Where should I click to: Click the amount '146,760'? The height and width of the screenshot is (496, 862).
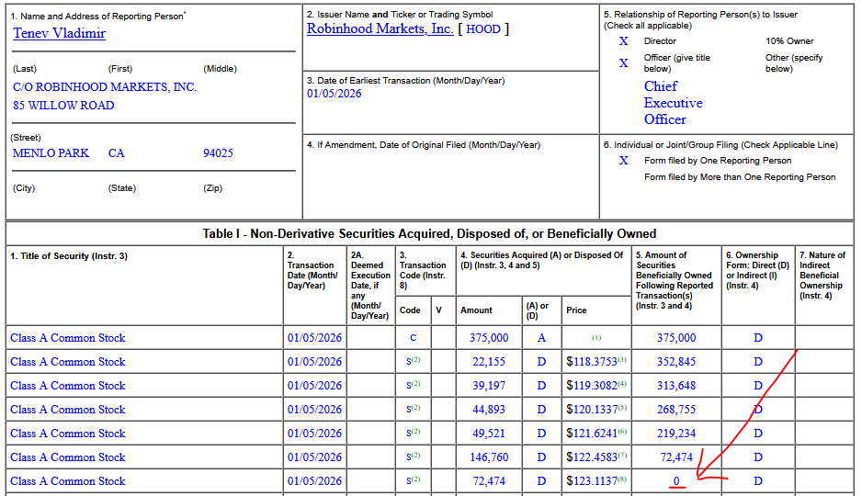coord(489,457)
